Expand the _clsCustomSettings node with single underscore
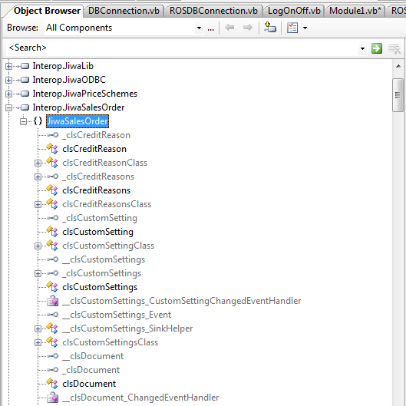 pyautogui.click(x=38, y=273)
